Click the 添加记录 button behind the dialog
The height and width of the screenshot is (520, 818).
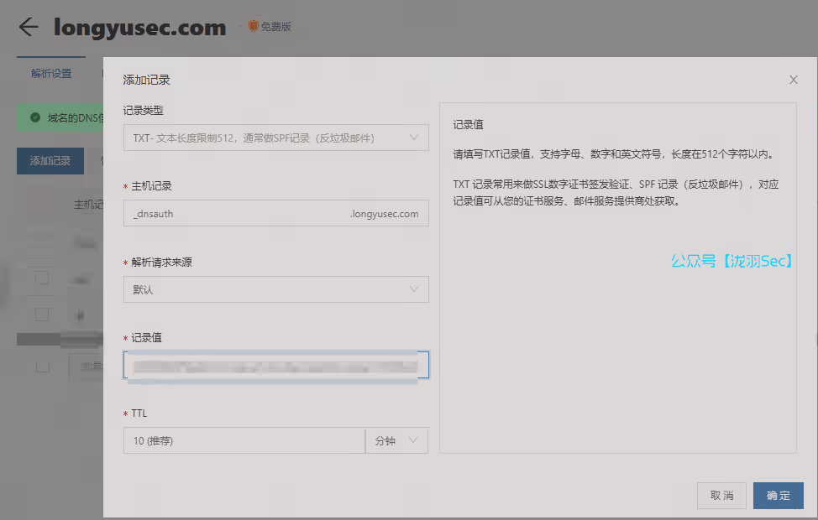50,159
